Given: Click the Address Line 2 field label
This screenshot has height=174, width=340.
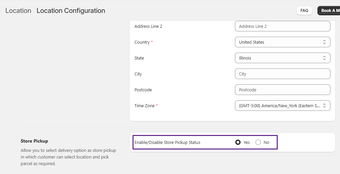Looking at the screenshot, I should tap(148, 26).
